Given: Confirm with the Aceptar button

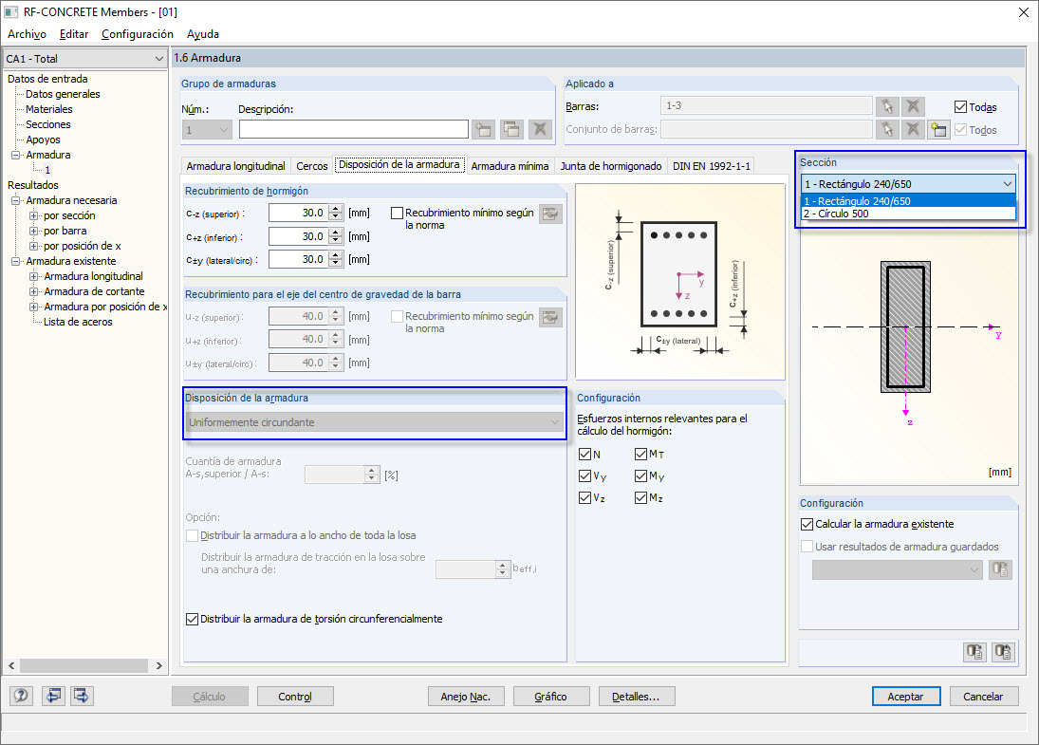Looking at the screenshot, I should tap(906, 697).
